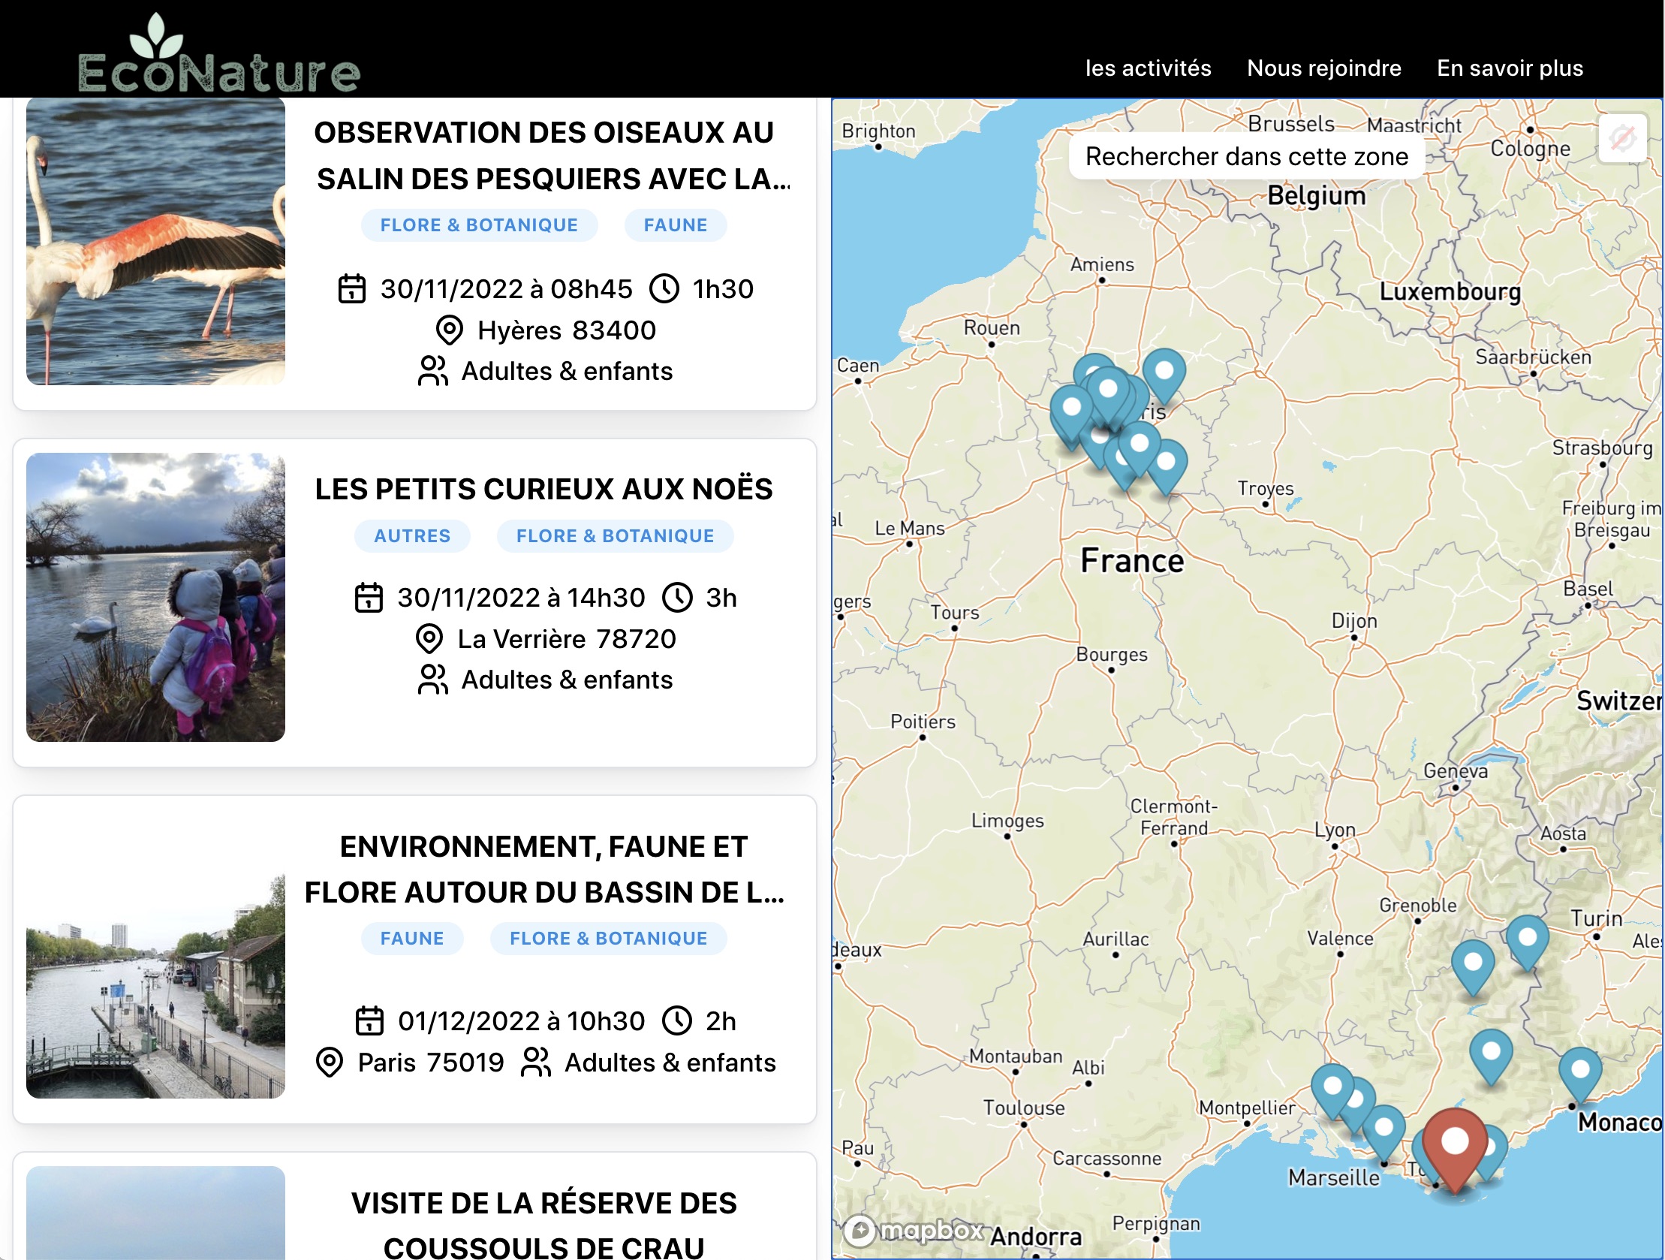The height and width of the screenshot is (1260, 1665).
Task: Click 'Autres' tag on Petits curieux card
Action: pyautogui.click(x=412, y=536)
